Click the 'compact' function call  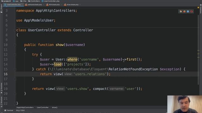(100, 89)
